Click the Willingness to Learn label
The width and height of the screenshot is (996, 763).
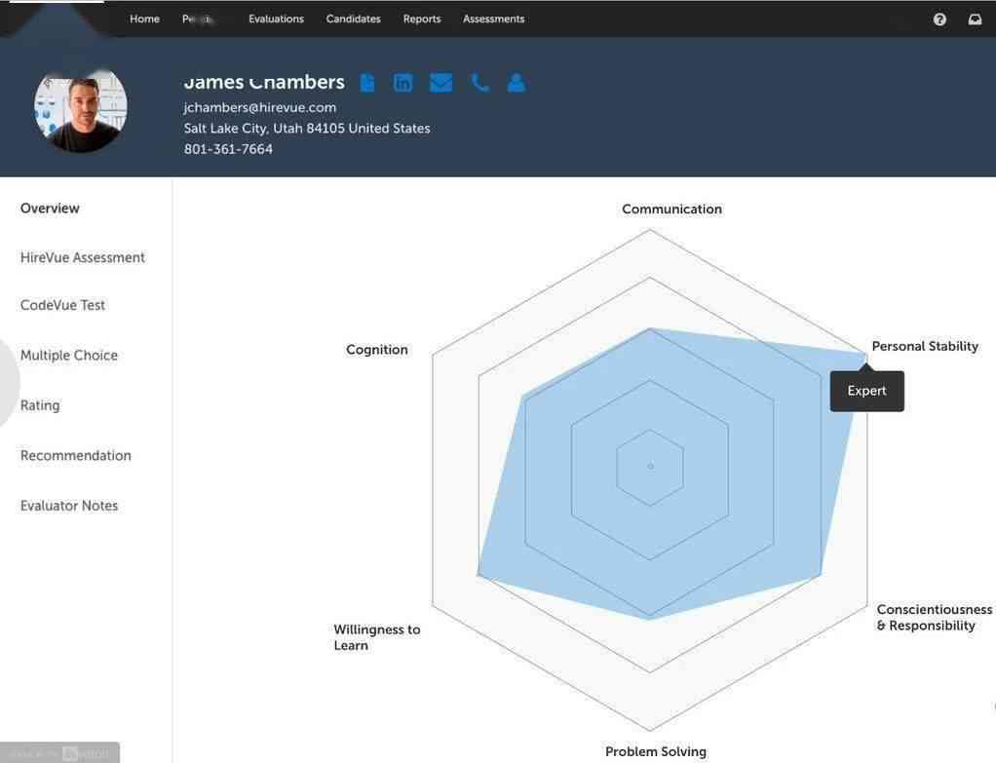click(x=377, y=637)
